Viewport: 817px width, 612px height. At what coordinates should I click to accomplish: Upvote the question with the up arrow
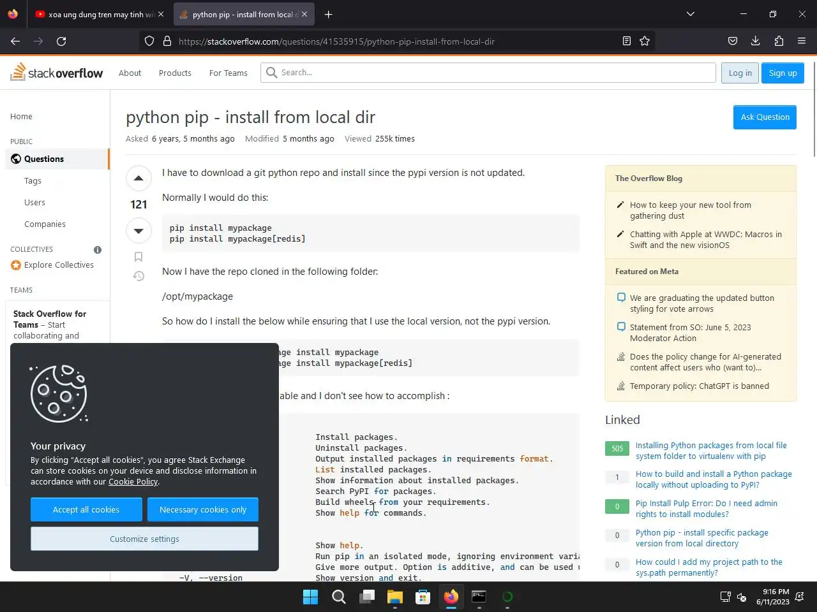coord(139,178)
